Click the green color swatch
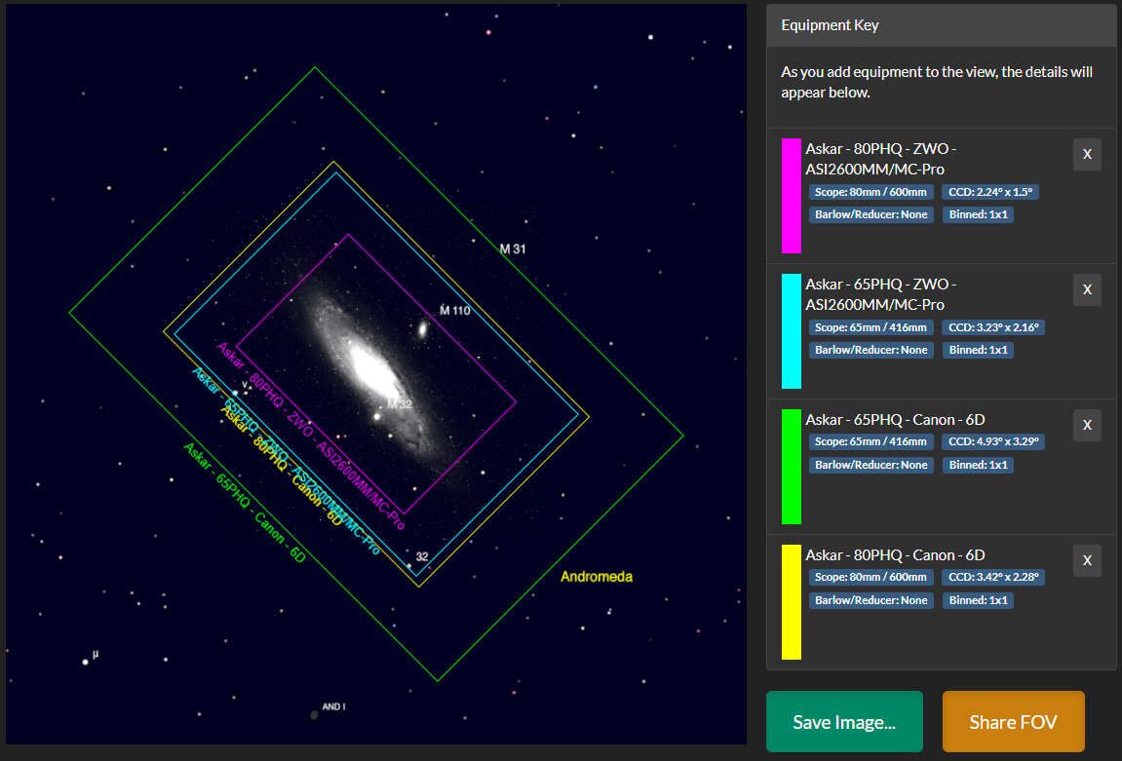 (791, 467)
